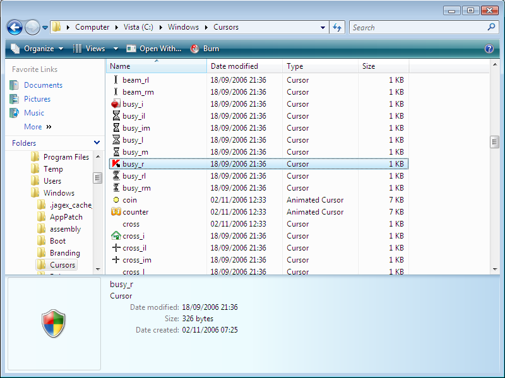The height and width of the screenshot is (378, 505).
Task: Click file list scroll down arrow
Action: pos(495,269)
